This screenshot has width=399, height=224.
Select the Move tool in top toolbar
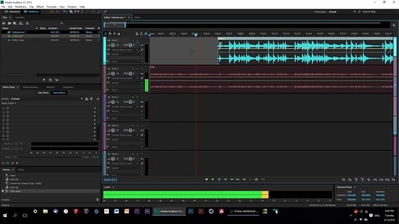(65, 12)
